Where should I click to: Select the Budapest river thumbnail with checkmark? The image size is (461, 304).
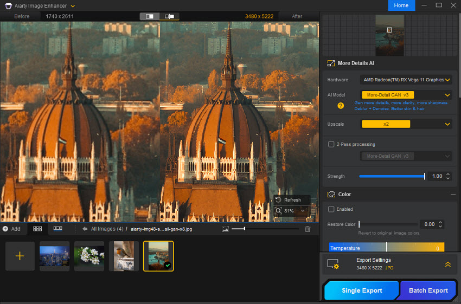point(158,256)
